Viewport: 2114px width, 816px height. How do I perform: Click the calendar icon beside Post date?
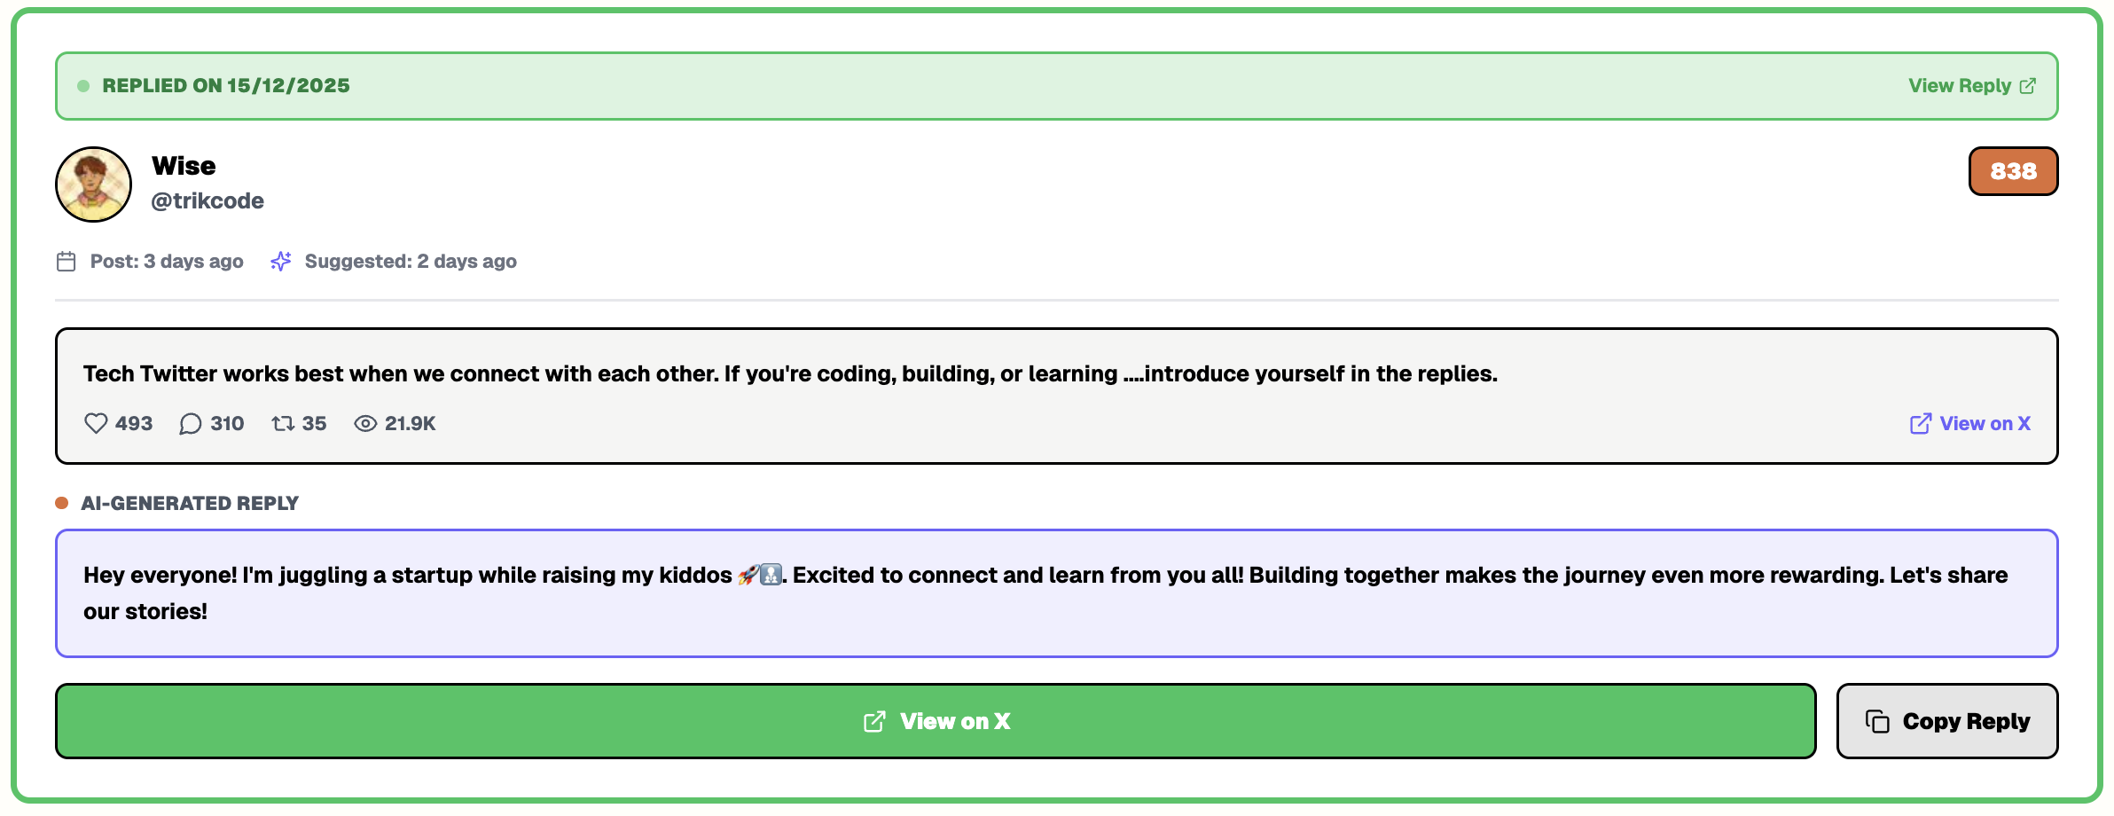[x=67, y=261]
